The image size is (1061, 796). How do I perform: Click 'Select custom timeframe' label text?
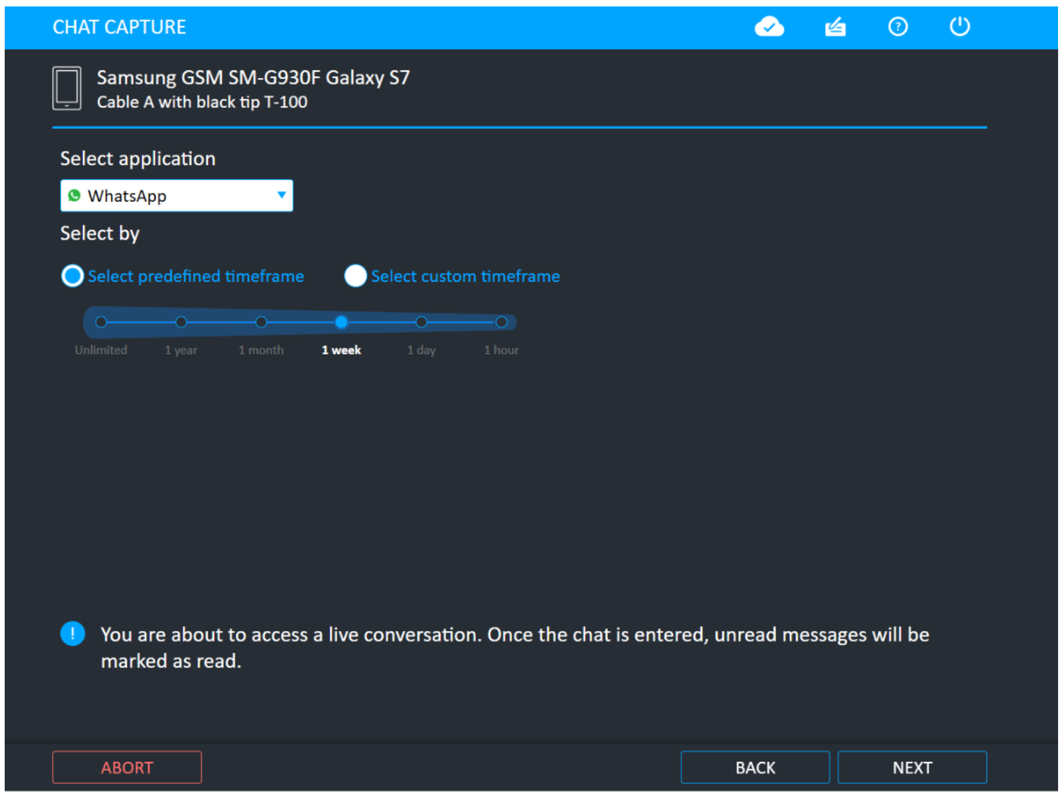coord(465,276)
